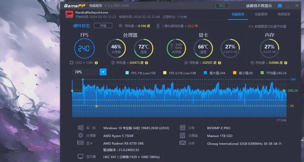The height and width of the screenshot is (162, 304).
Task: Click lightning icon beside CPU power 0.0473
Action: [113, 63]
